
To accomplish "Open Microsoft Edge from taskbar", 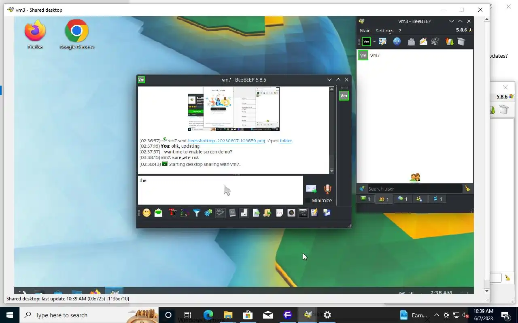I will [208, 315].
